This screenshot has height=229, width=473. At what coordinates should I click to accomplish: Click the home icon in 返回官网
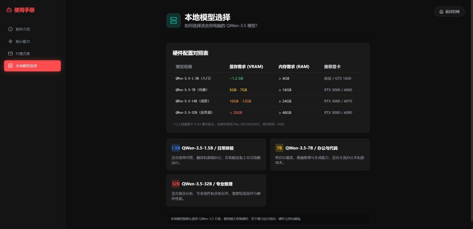[441, 12]
